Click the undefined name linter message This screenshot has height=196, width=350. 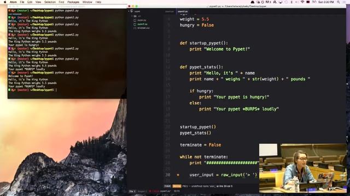(x=208, y=186)
